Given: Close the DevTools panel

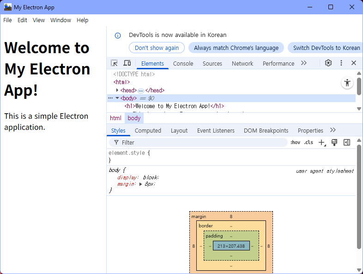Looking at the screenshot, I should coord(354,63).
